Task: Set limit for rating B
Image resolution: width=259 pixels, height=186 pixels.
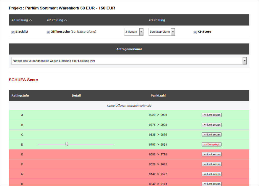Action: [211, 125]
